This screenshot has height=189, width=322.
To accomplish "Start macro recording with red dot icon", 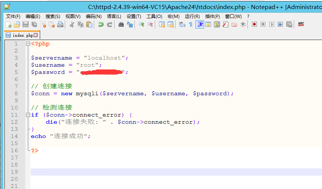I will coord(254,24).
